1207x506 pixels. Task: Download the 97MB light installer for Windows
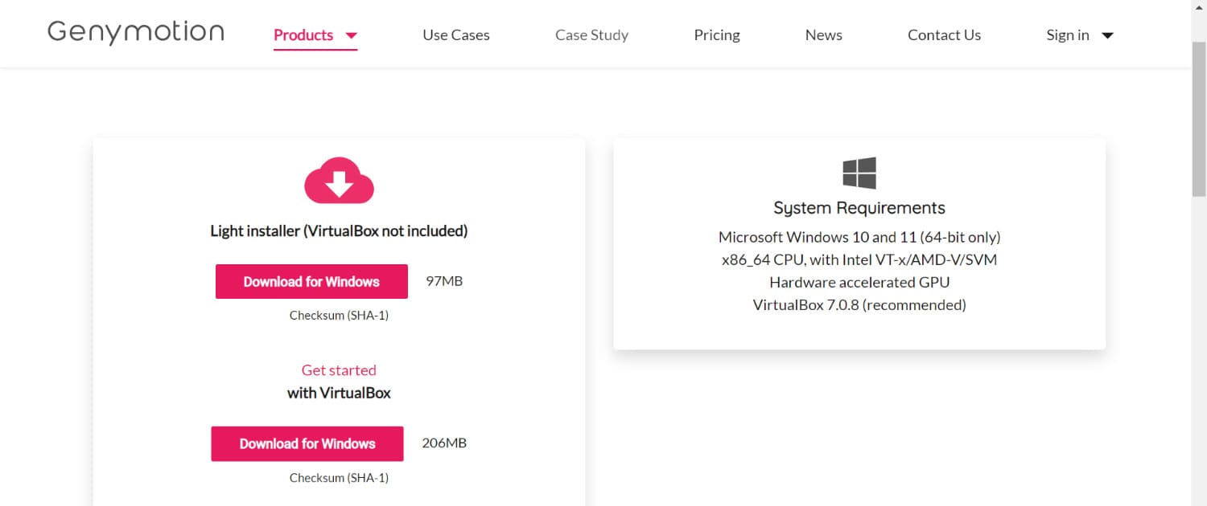311,281
